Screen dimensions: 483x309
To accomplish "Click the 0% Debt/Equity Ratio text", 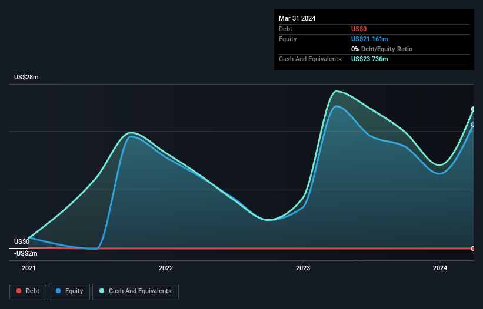I will point(382,49).
